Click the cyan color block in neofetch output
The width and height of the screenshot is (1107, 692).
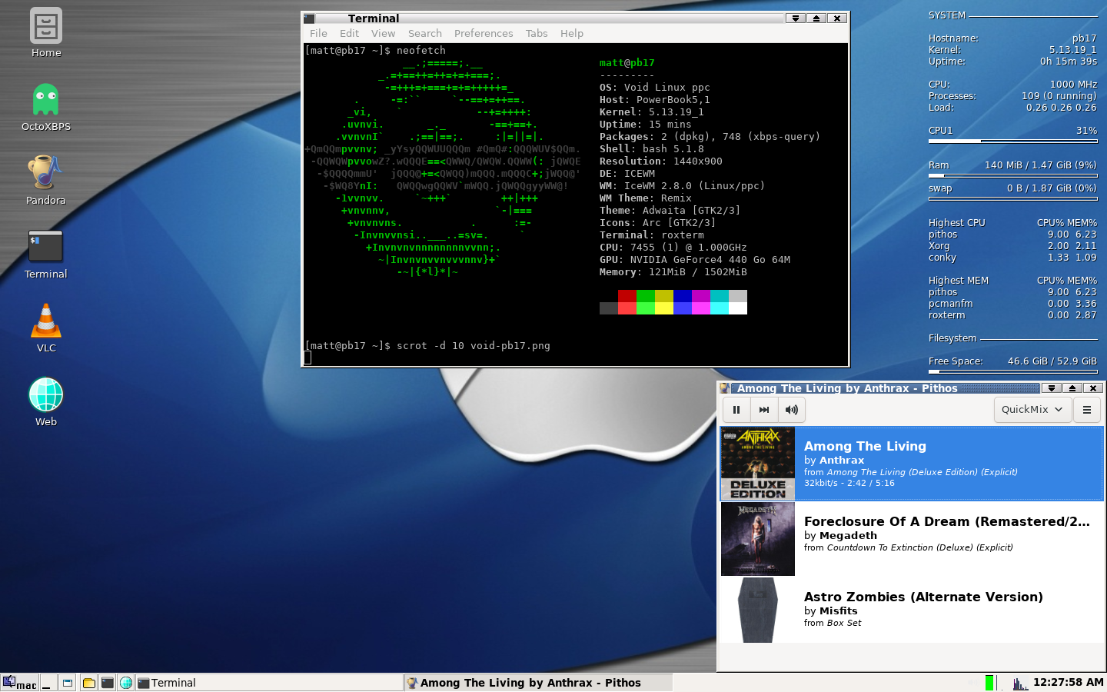[x=720, y=308]
